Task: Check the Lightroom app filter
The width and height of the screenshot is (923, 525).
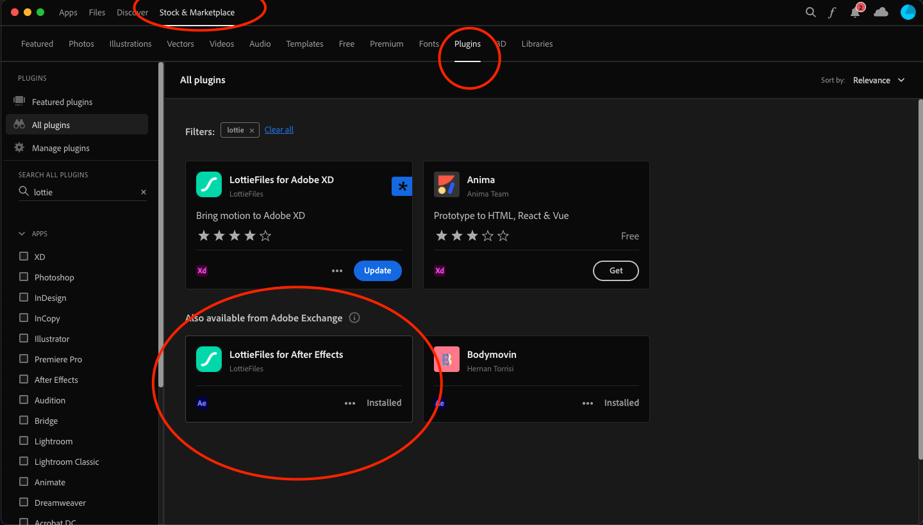Action: tap(24, 440)
